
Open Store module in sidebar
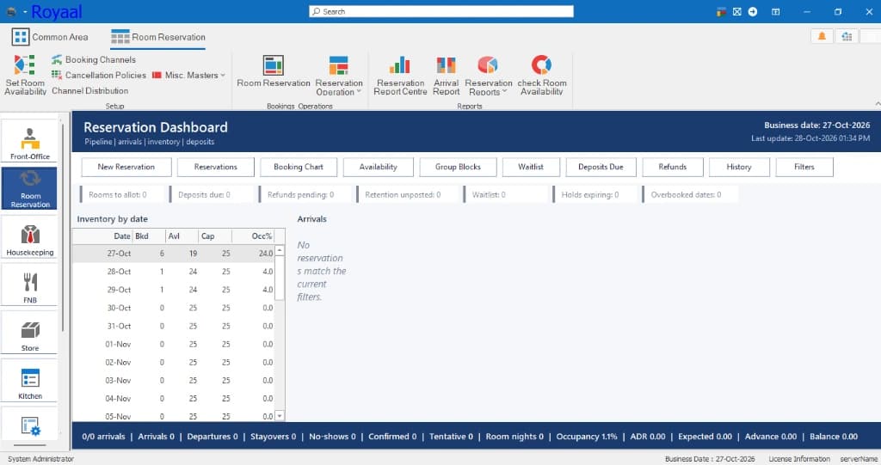coord(30,334)
